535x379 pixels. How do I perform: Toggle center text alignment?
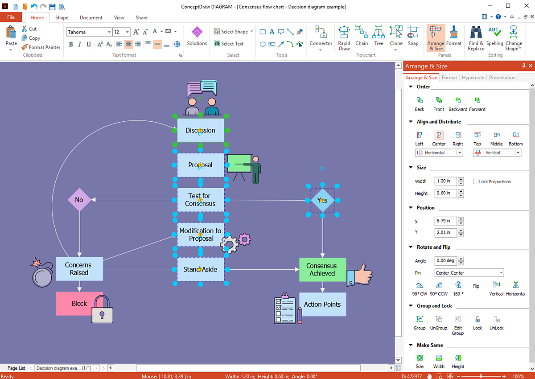pos(128,44)
